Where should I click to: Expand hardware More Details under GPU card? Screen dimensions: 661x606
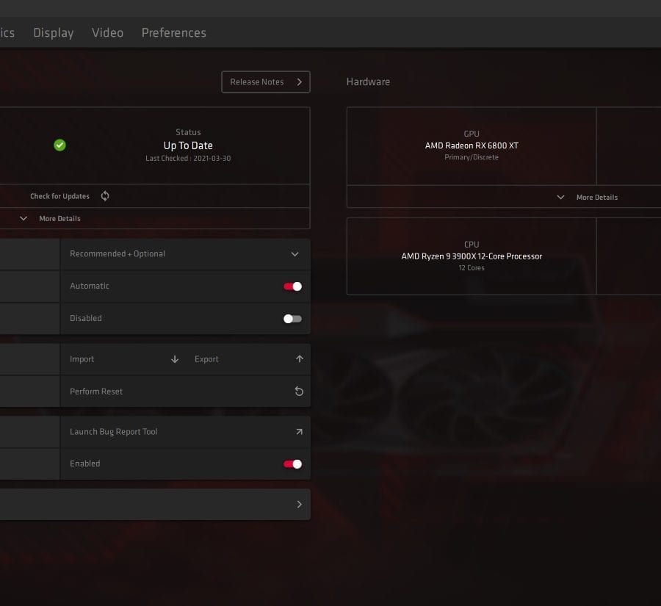point(560,197)
